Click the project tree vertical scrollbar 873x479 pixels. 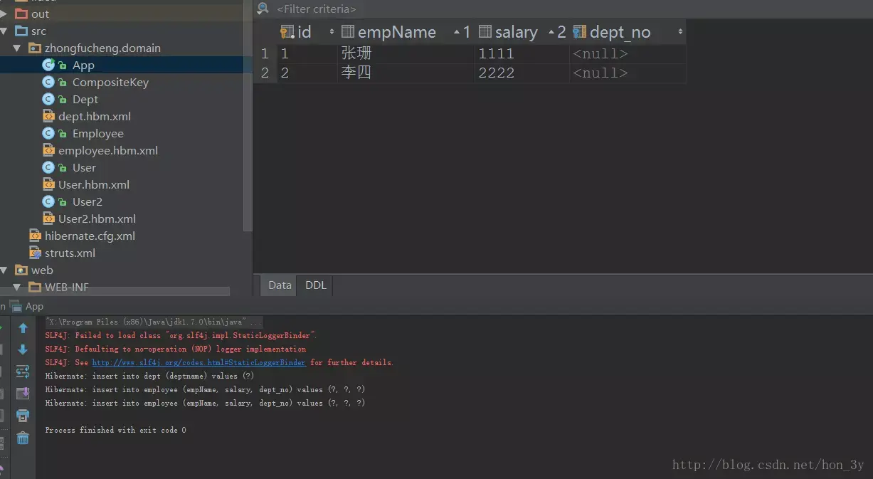pos(248,115)
